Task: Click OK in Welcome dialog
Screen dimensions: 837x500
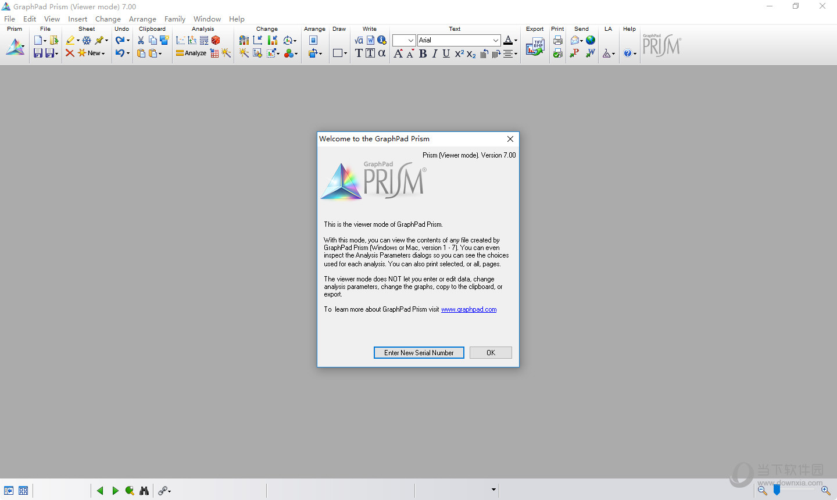Action: click(x=491, y=353)
